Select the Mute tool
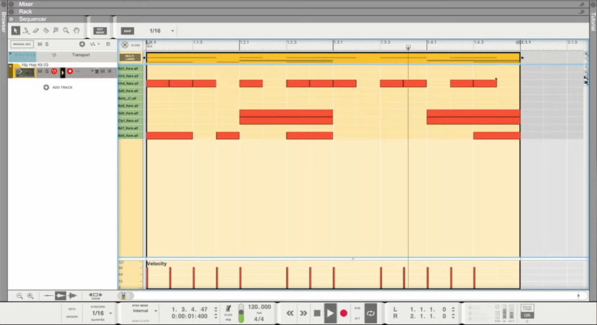Screen dimensions: 597x325 click(56, 31)
